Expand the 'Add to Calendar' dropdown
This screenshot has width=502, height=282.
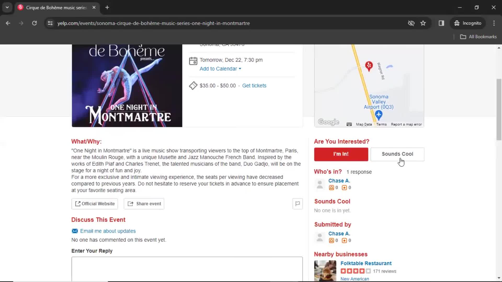point(220,68)
